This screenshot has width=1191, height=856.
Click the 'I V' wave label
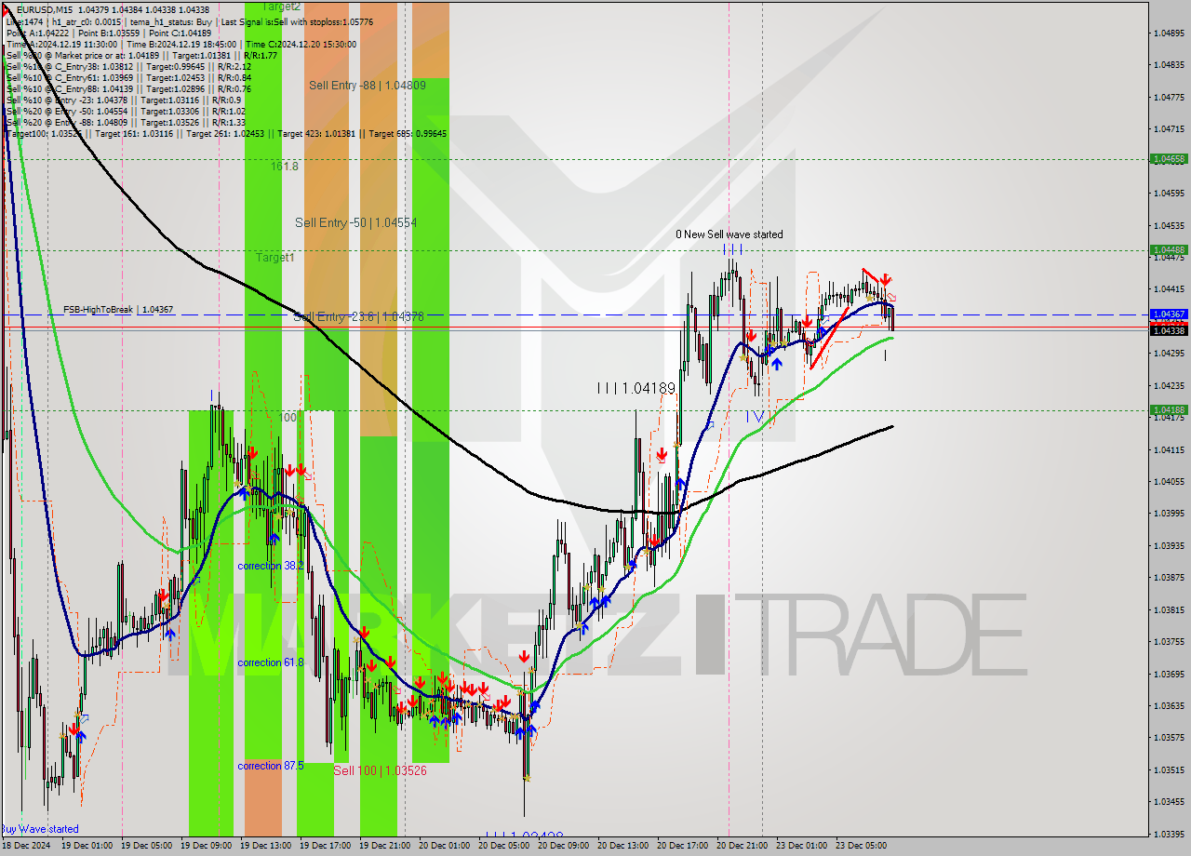[x=755, y=416]
